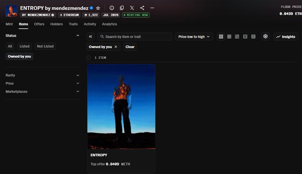302x174 pixels.
Task: Click the blue verified badge next to mendezmendez title
Action: click(91, 8)
